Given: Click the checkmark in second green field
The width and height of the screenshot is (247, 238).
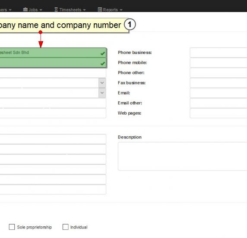Looking at the screenshot, I should pyautogui.click(x=102, y=63).
